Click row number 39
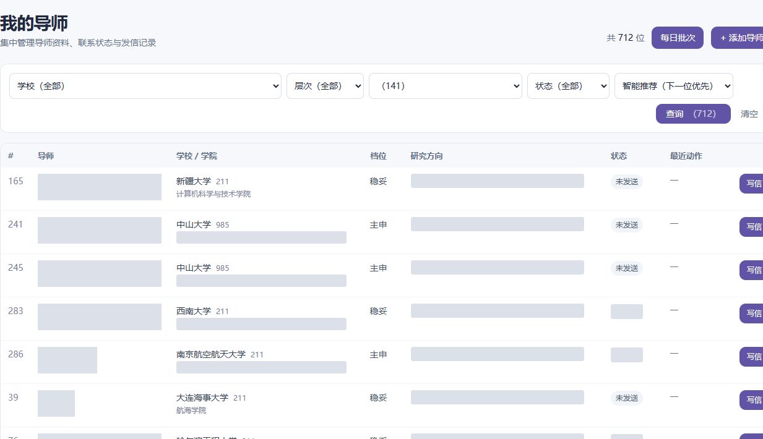763x439 pixels. 13,398
